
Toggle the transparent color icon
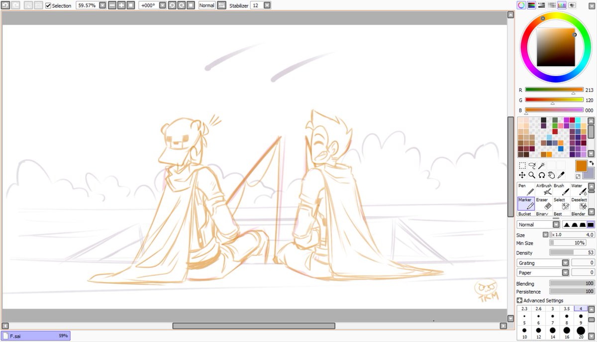point(578,176)
